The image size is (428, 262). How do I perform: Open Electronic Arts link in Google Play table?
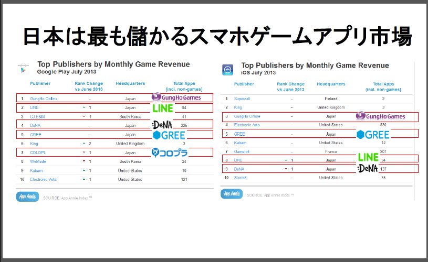click(x=44, y=180)
